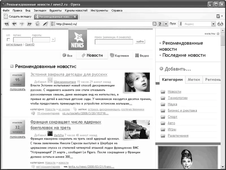Click the question mark security icon
This screenshot has height=170, width=226.
click(x=160, y=24)
